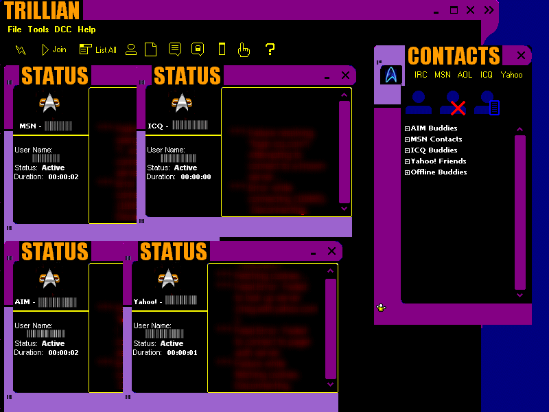Viewport: 549px width, 412px height.
Task: Open the chat message bubble icon
Action: point(175,49)
